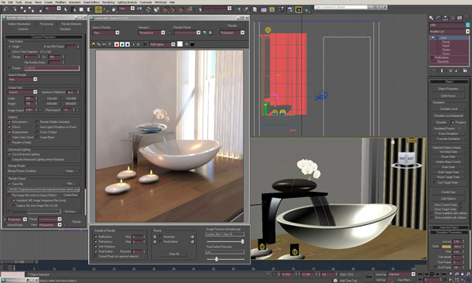Click the Object Properties button
Viewport: 472px width, 283px height.
[x=448, y=89]
